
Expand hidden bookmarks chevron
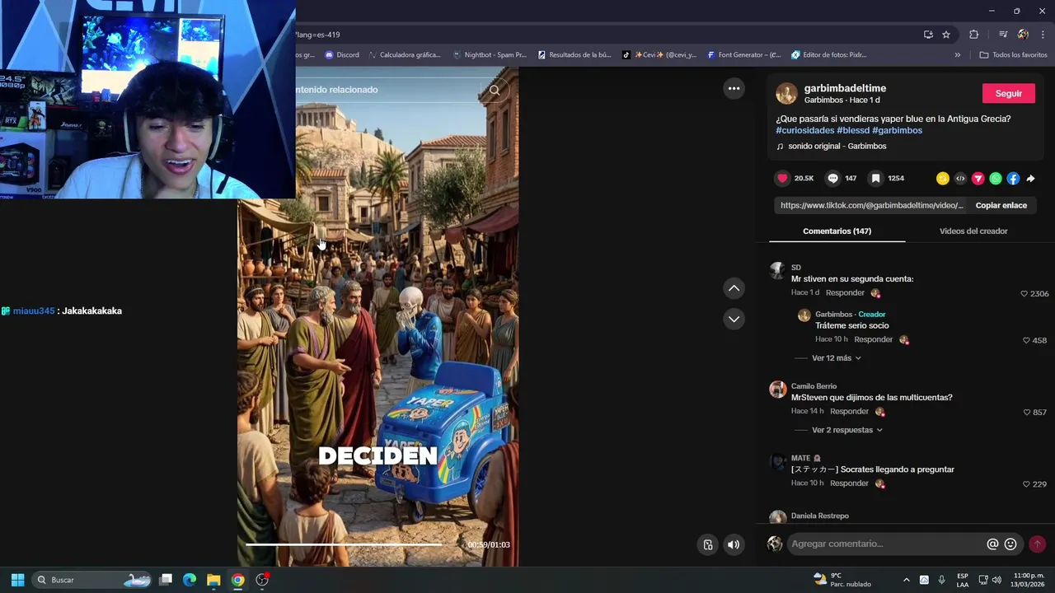pos(957,55)
